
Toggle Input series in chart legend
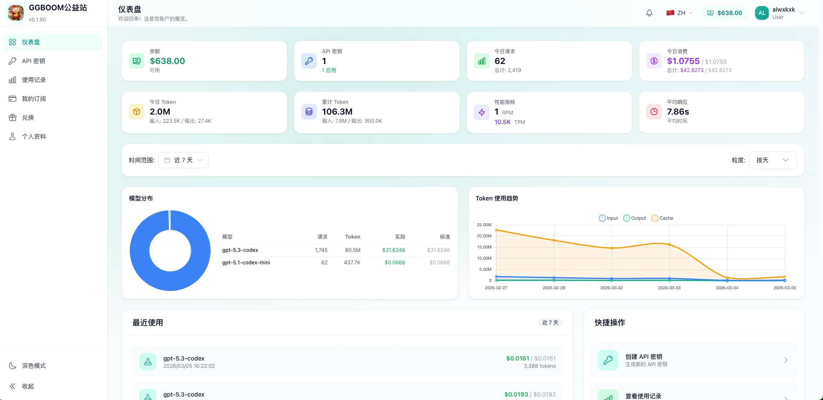[x=608, y=218]
